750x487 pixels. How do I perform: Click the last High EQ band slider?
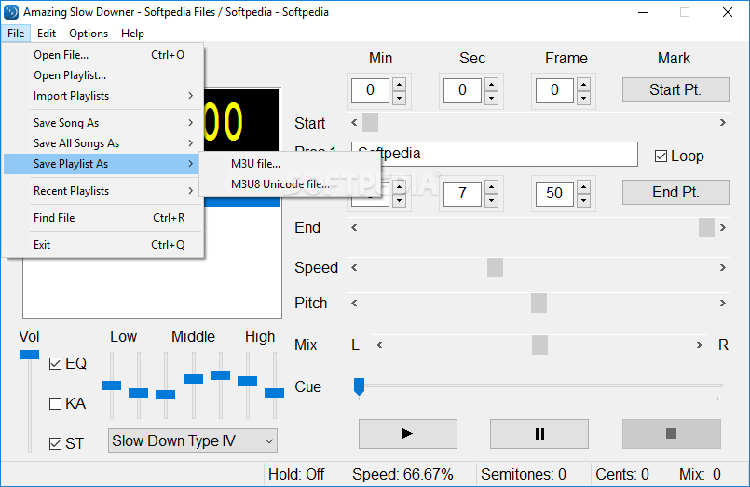click(275, 393)
